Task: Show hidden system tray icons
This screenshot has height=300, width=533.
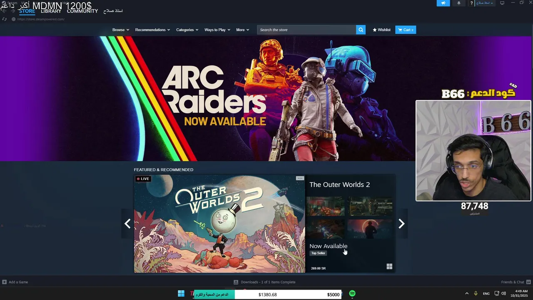Action: [467, 294]
